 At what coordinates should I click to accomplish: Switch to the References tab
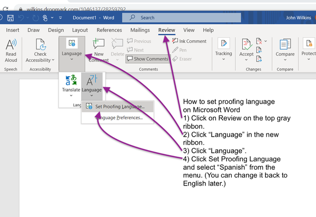pos(109,30)
